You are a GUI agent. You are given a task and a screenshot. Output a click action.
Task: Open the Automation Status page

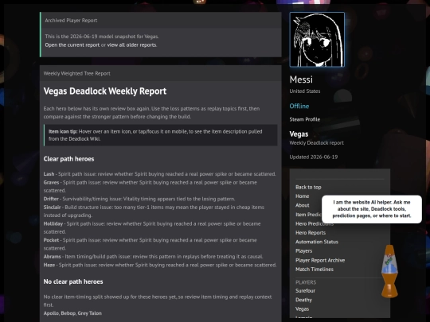(317, 242)
